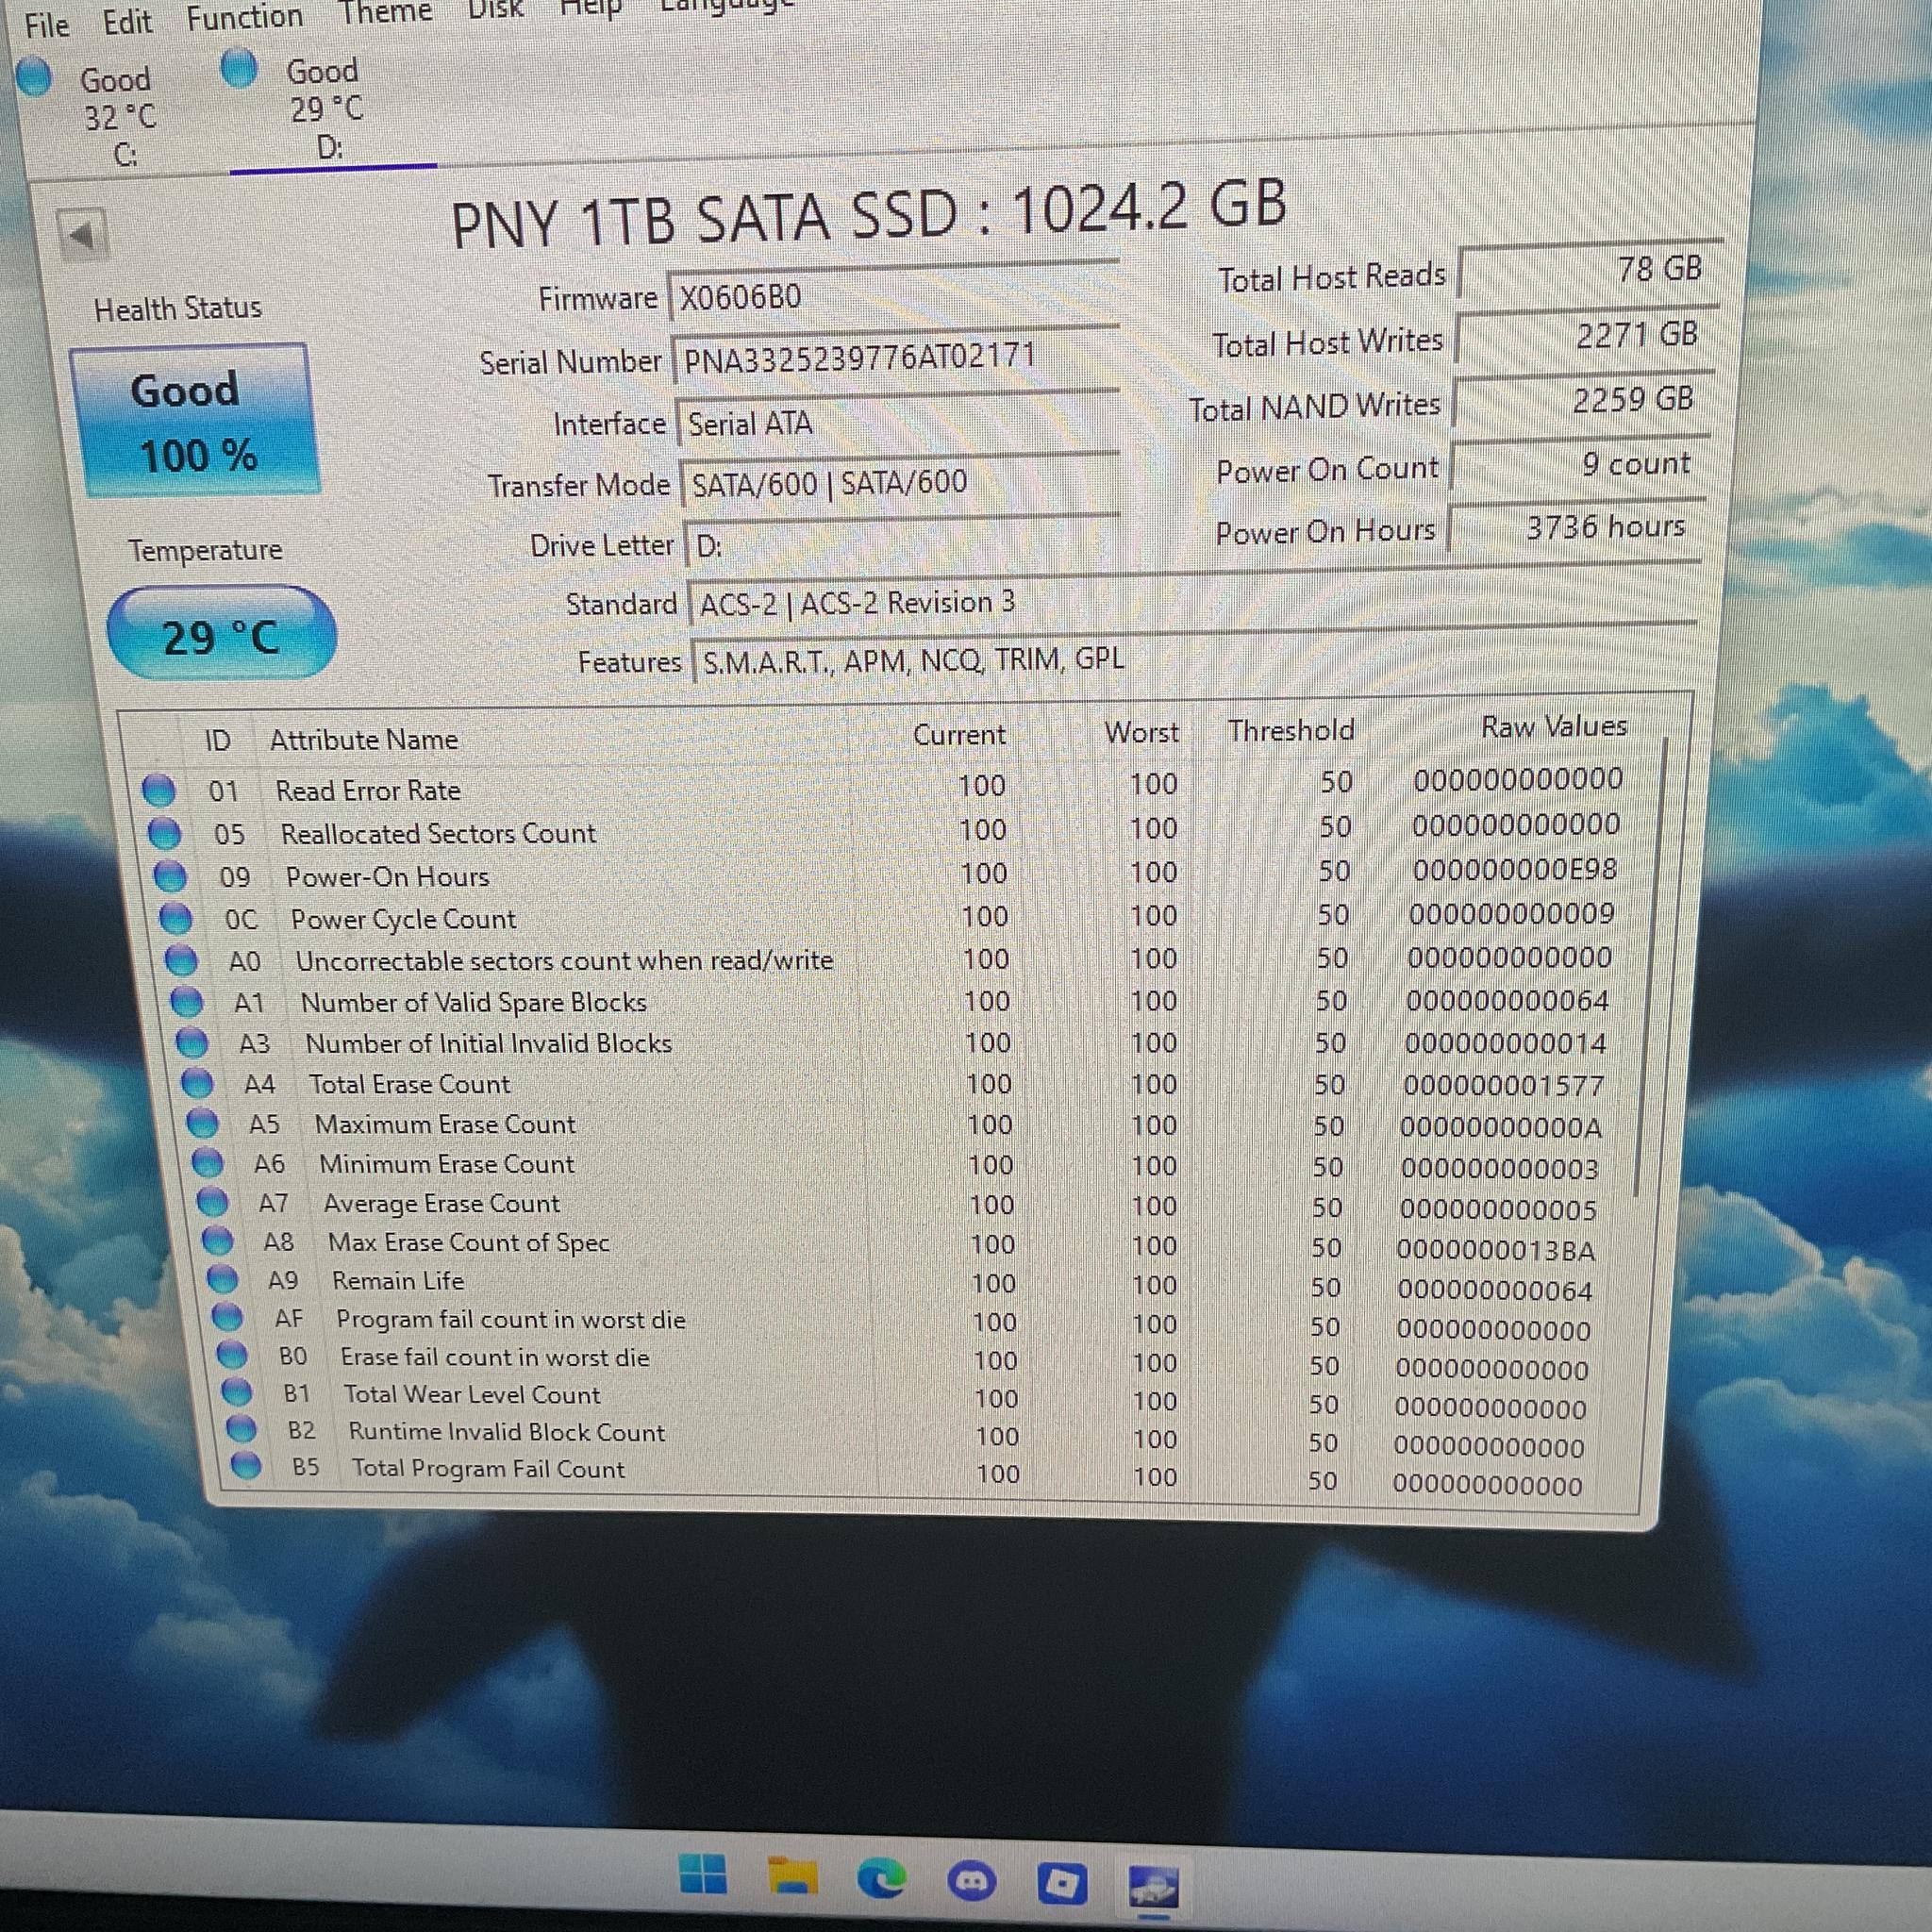
Task: Click the status circle for Total Program Fail Count
Action: click(246, 1466)
